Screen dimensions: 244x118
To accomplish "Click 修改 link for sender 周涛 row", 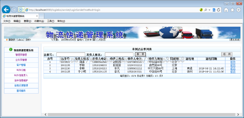I will coord(233,62).
